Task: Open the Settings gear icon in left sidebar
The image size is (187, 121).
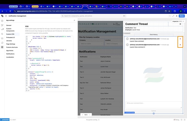Action: click(2, 47)
